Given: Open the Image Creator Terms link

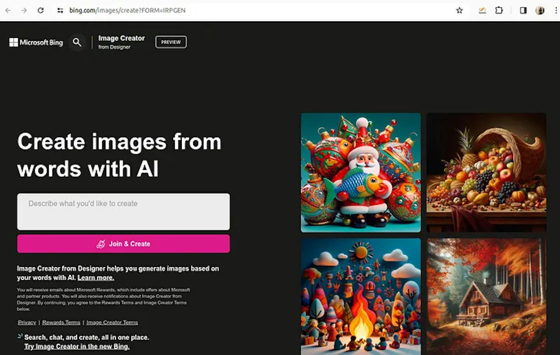Looking at the screenshot, I should click(x=113, y=322).
